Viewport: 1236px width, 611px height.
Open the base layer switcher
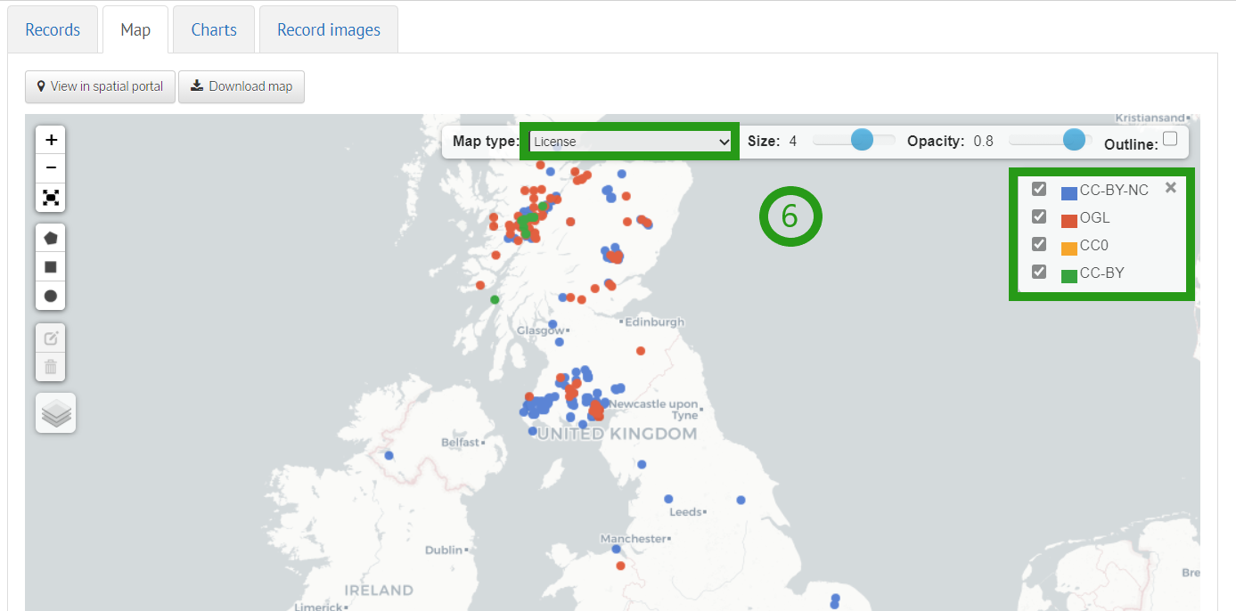tap(55, 412)
